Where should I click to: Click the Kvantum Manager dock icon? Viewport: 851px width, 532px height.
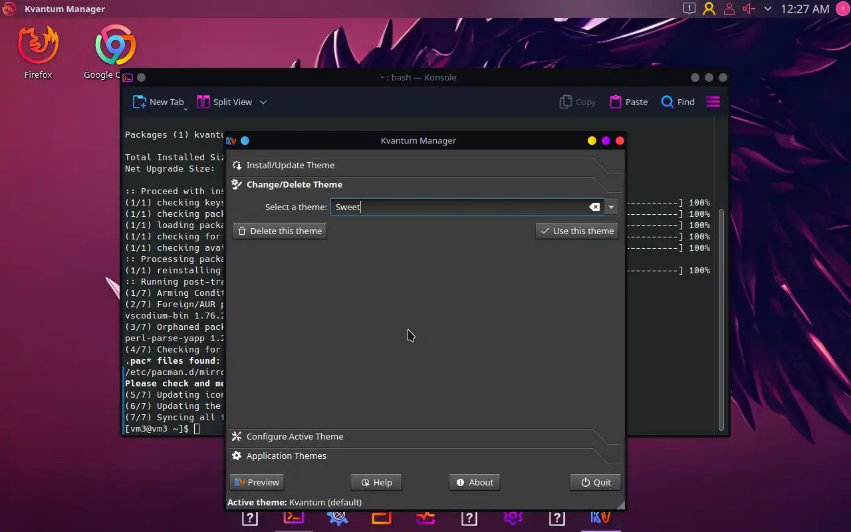[600, 518]
